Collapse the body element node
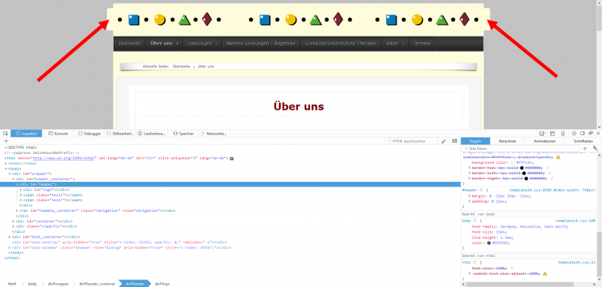 click(x=6, y=168)
